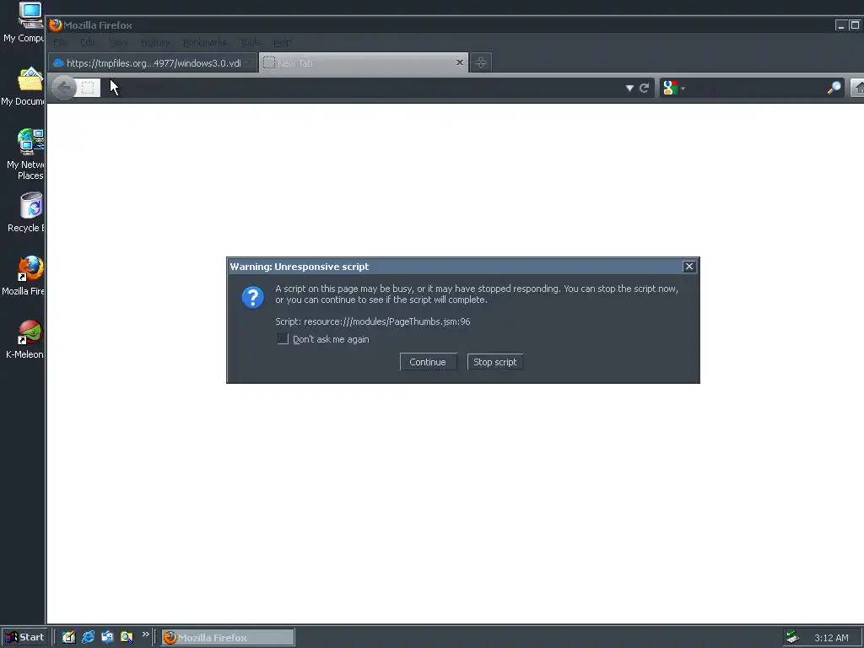Go back with the Firefox back arrow
864x648 pixels.
click(x=64, y=88)
